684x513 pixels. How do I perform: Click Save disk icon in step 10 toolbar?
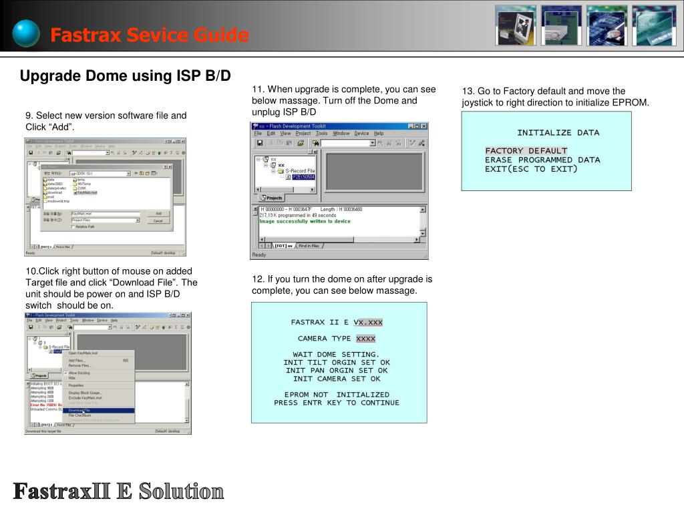pos(31,327)
